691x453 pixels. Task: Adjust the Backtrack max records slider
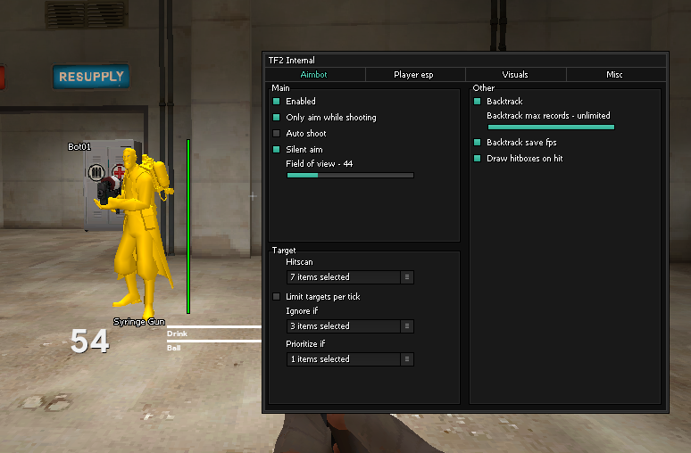pos(552,128)
